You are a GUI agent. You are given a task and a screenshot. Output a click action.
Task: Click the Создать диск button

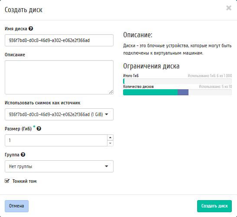tap(214, 206)
